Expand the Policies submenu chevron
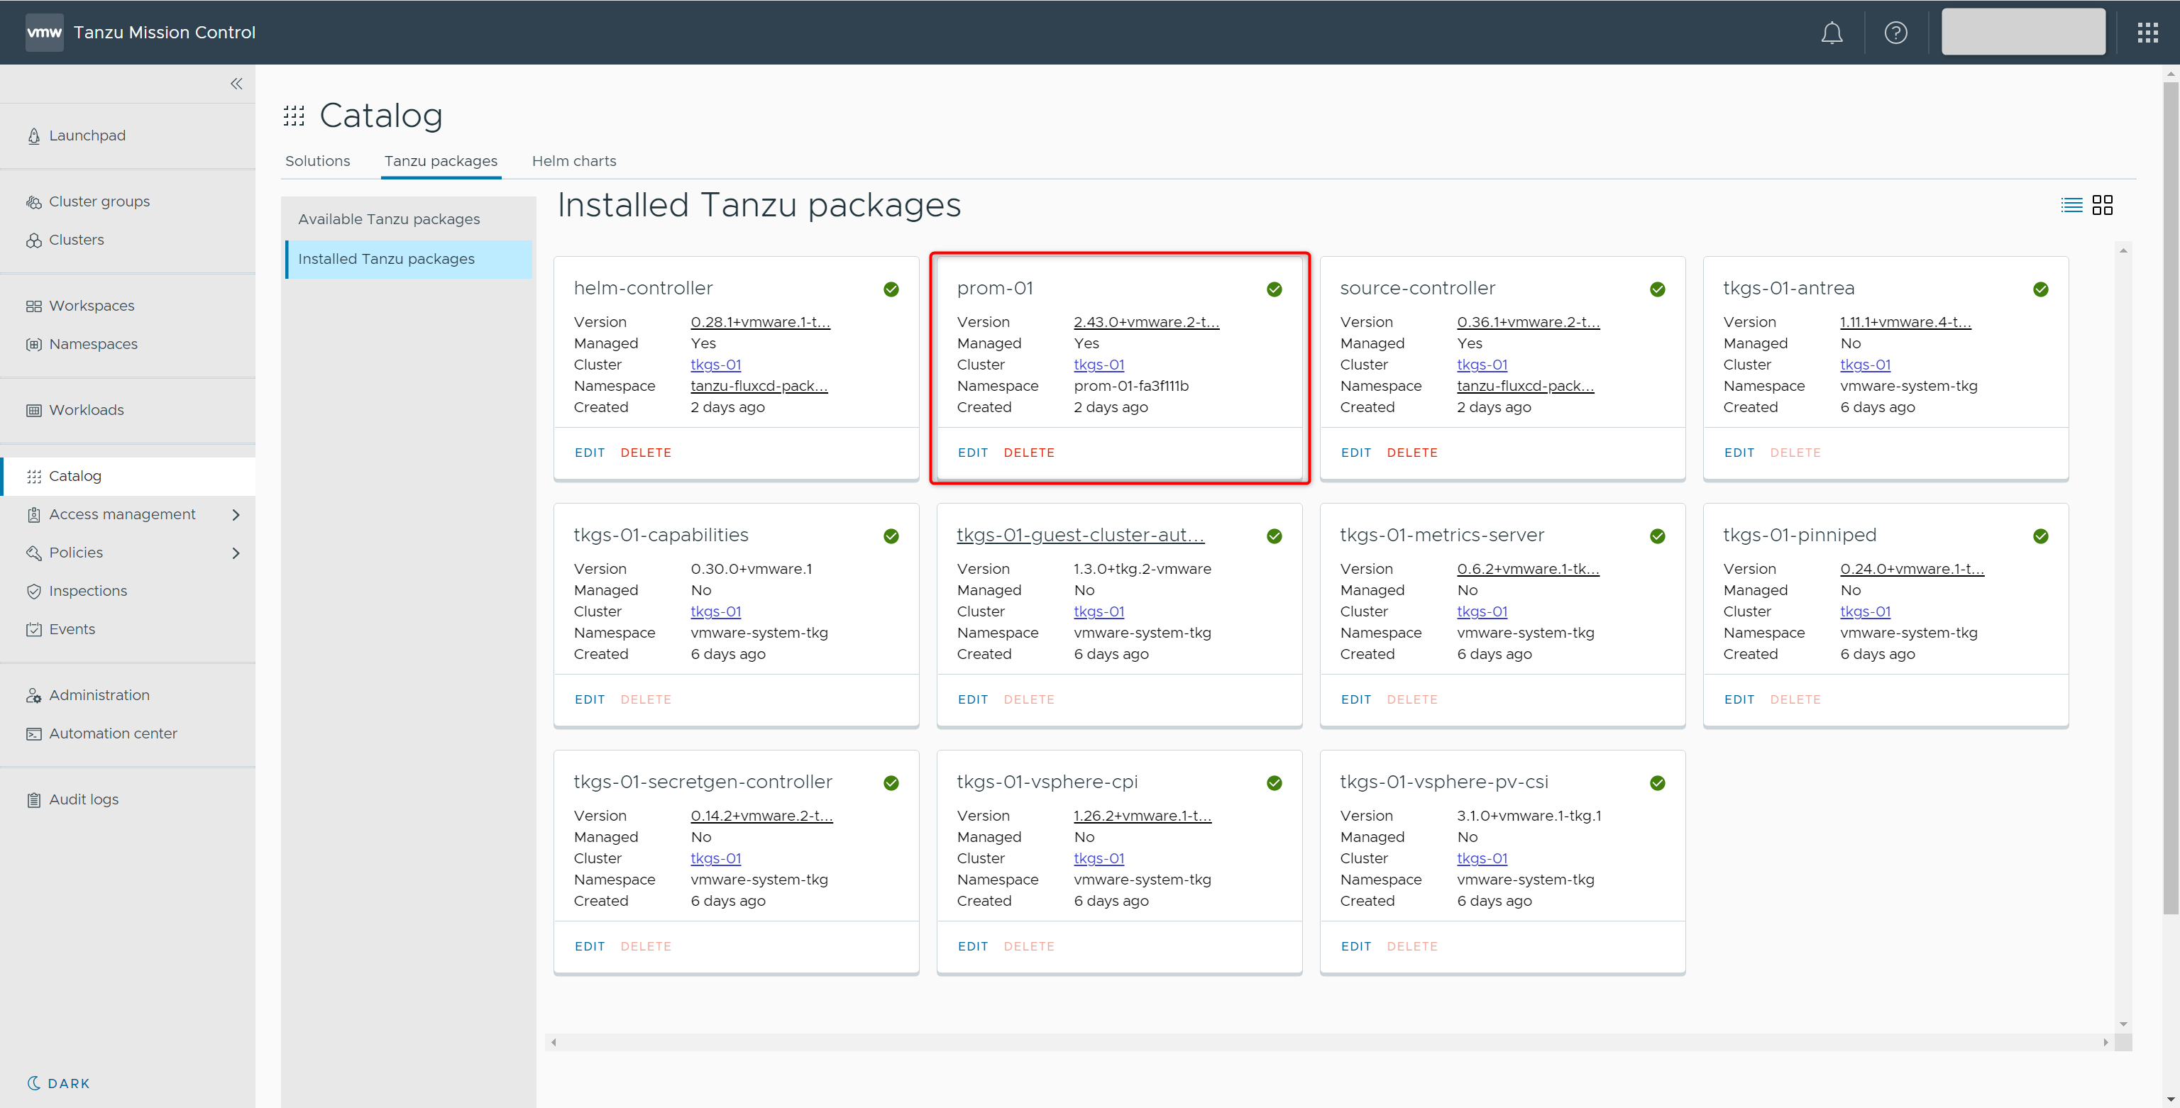Image resolution: width=2180 pixels, height=1108 pixels. (x=236, y=553)
